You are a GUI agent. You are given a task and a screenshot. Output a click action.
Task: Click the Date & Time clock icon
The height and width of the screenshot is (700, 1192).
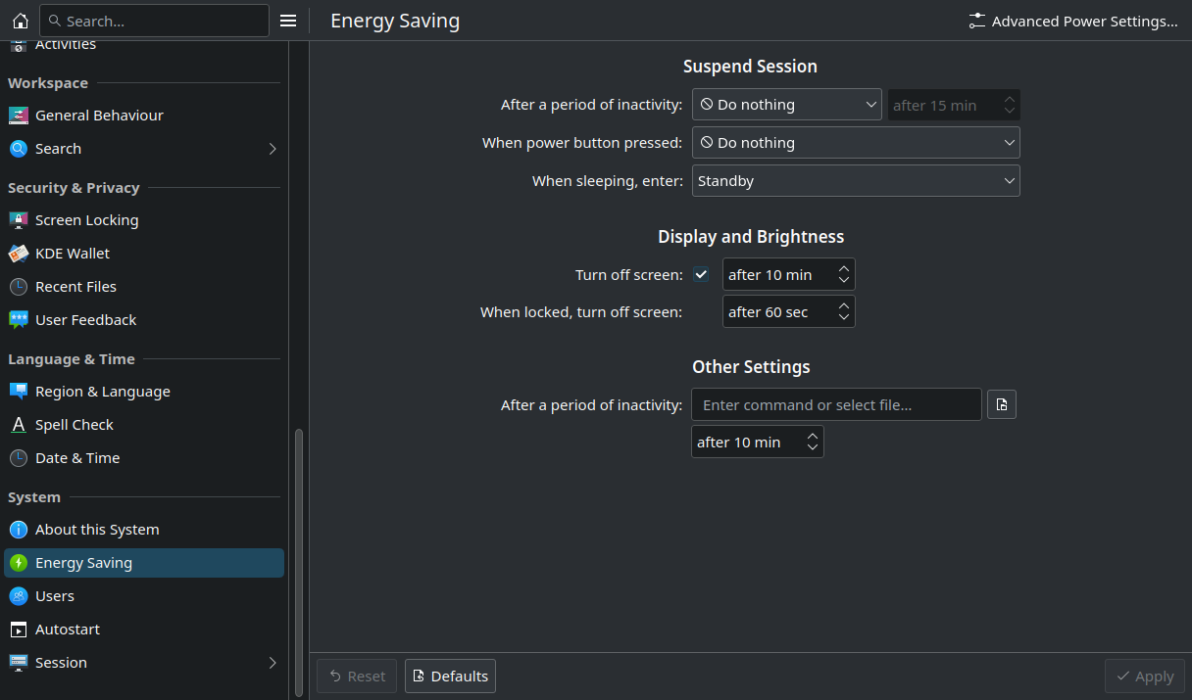(19, 458)
